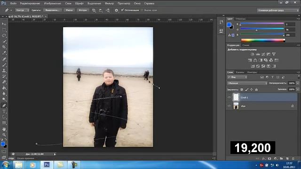Toggle lock transparent pixels

click(242, 90)
